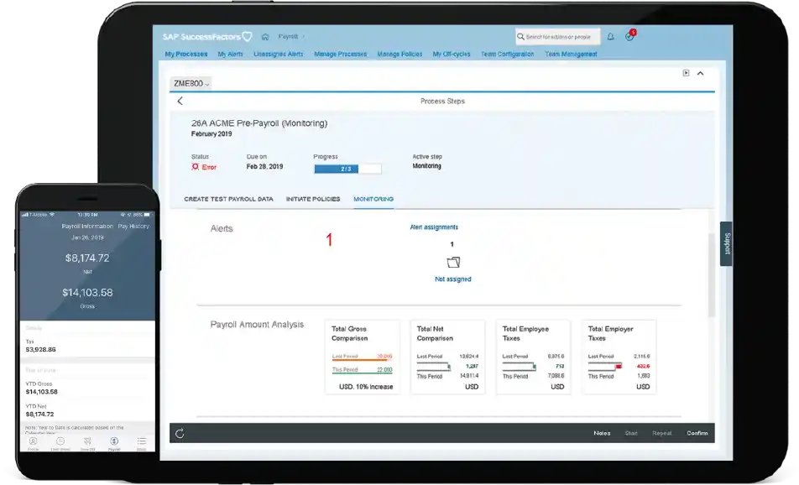Open the Time Sheet clock icon on the phone
This screenshot has height=485, width=799.
(60, 443)
